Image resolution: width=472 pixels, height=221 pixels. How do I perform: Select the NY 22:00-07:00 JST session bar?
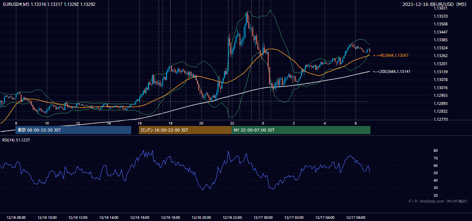pyautogui.click(x=301, y=130)
